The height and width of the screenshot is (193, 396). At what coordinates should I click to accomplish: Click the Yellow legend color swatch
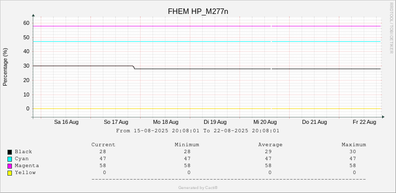pos(9,173)
